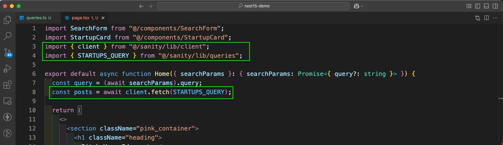Toggle the primary side bar

(478, 6)
